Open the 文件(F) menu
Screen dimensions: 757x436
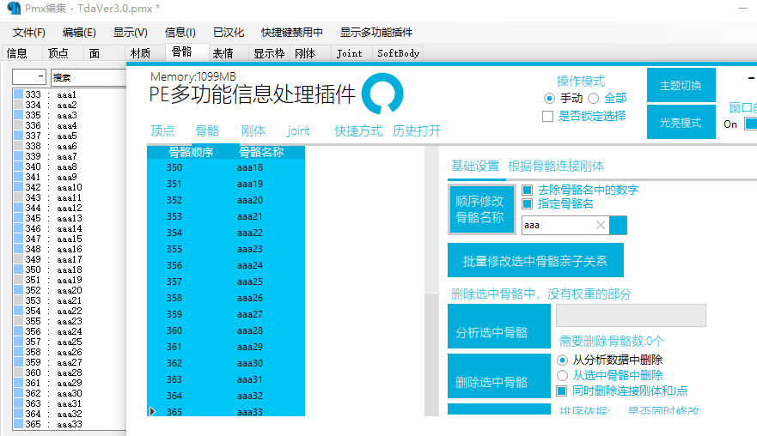point(29,33)
